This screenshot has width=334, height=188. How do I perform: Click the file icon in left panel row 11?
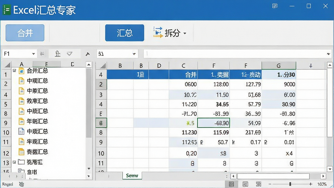coord(21,142)
